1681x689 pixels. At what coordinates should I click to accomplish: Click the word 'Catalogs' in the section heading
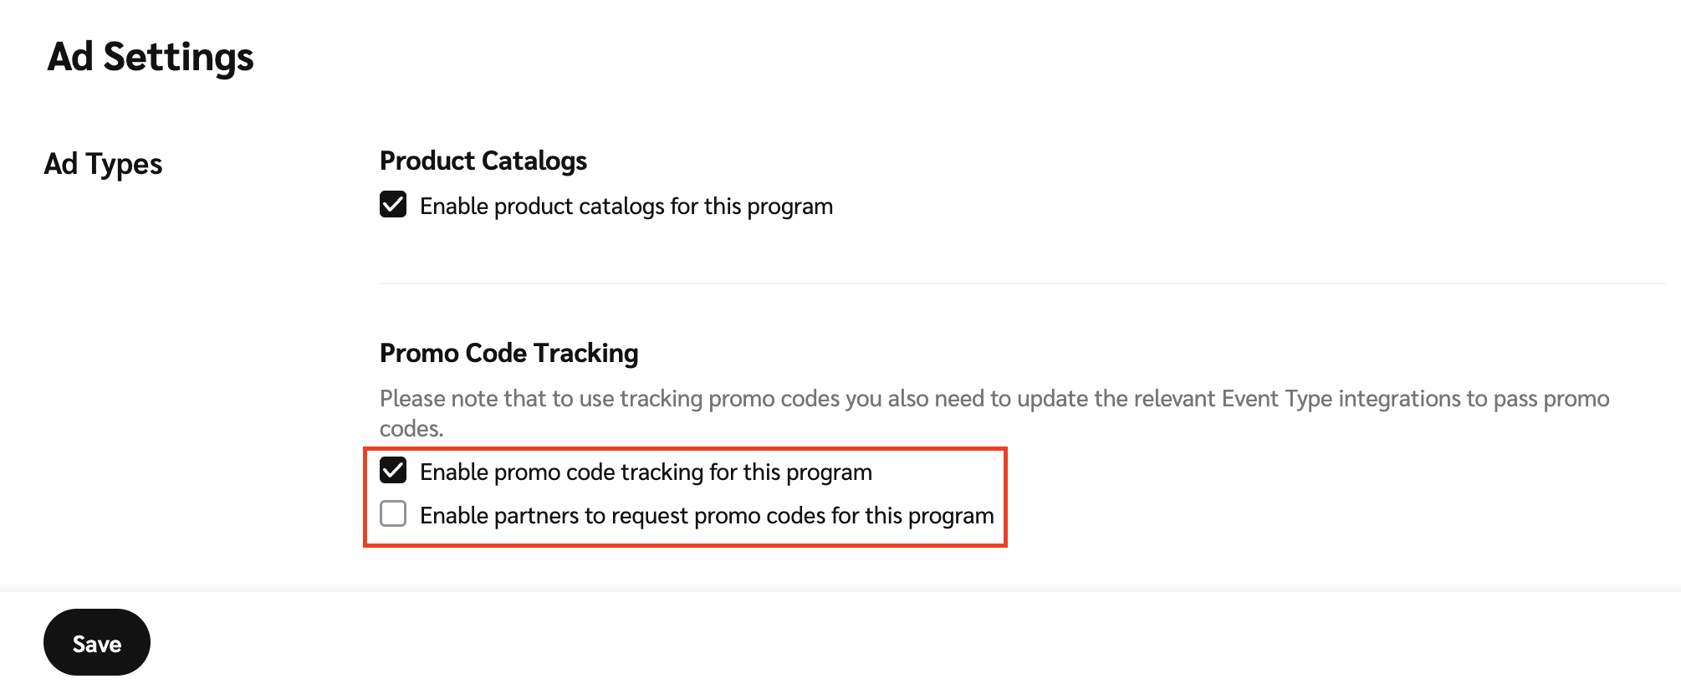coord(535,161)
